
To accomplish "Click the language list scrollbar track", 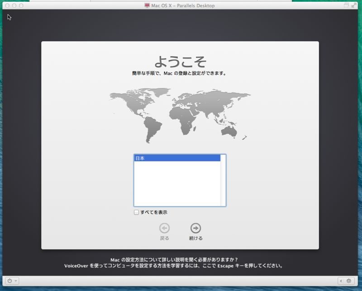I will point(223,181).
